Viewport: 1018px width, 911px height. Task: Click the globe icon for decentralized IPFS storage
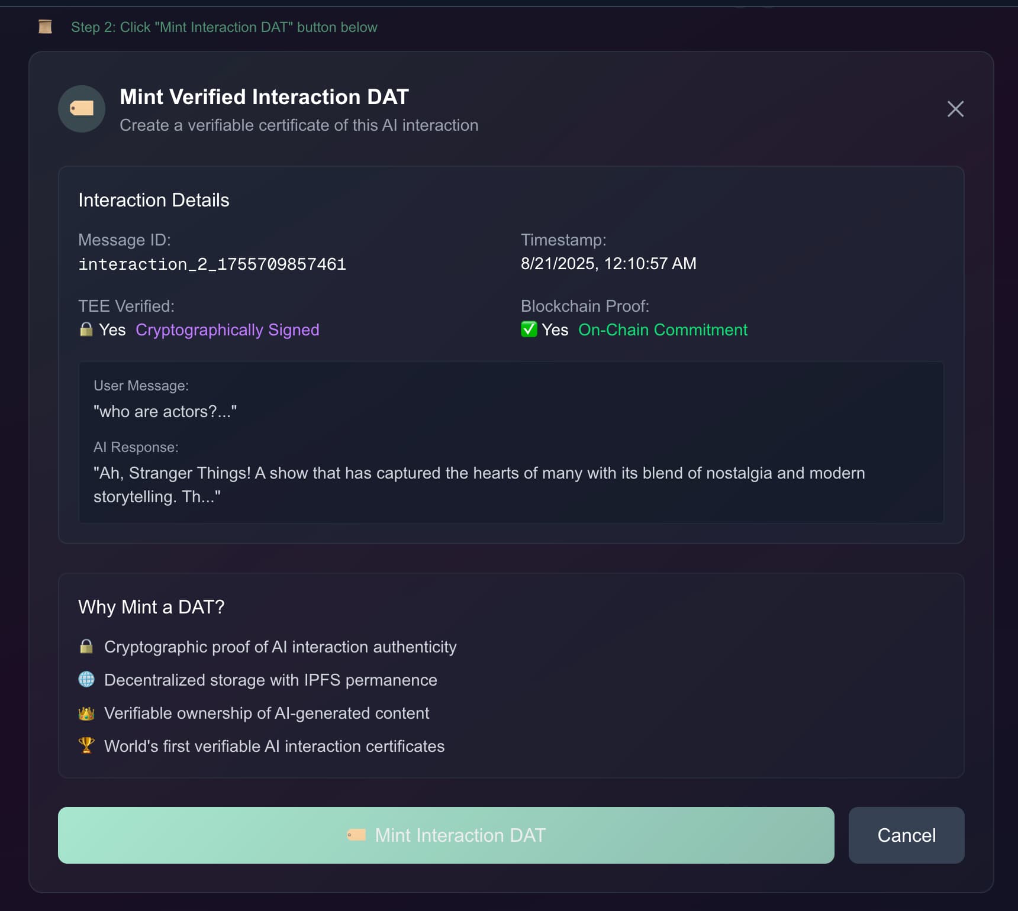pos(86,680)
